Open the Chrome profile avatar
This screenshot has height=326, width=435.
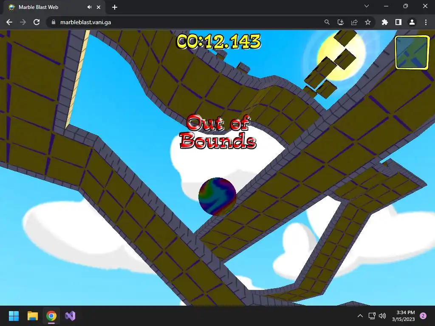[412, 22]
